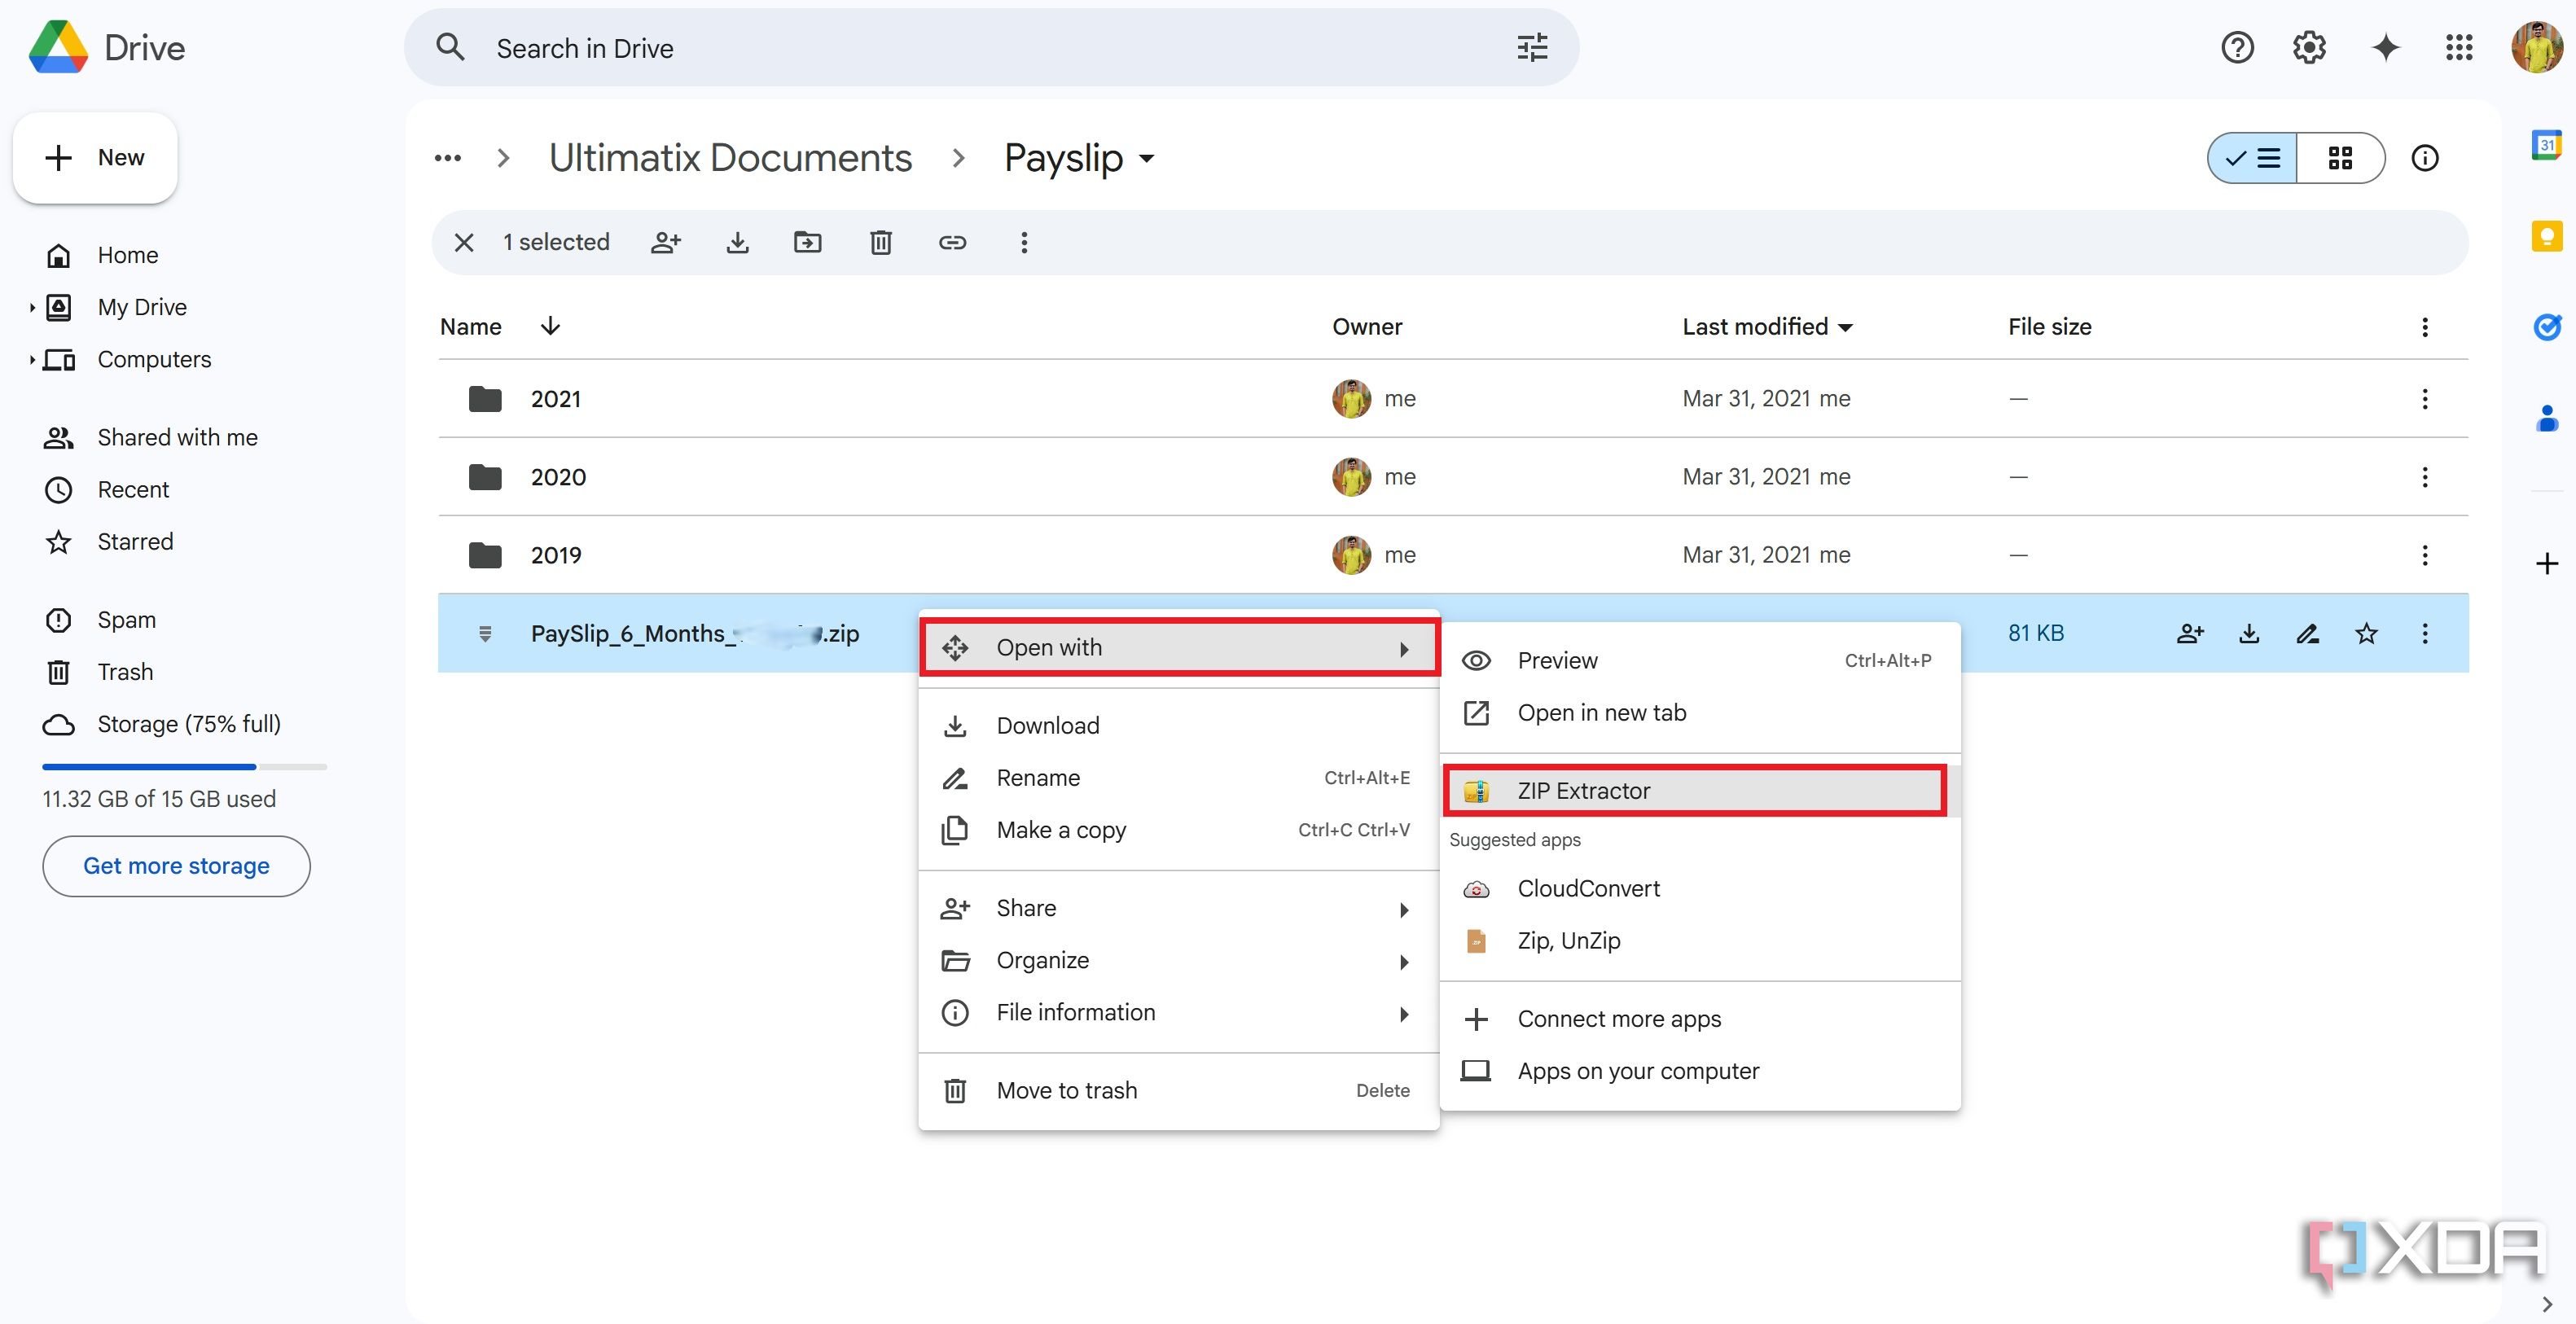Switch to list layout view
The width and height of the screenshot is (2576, 1324).
pos(2252,158)
